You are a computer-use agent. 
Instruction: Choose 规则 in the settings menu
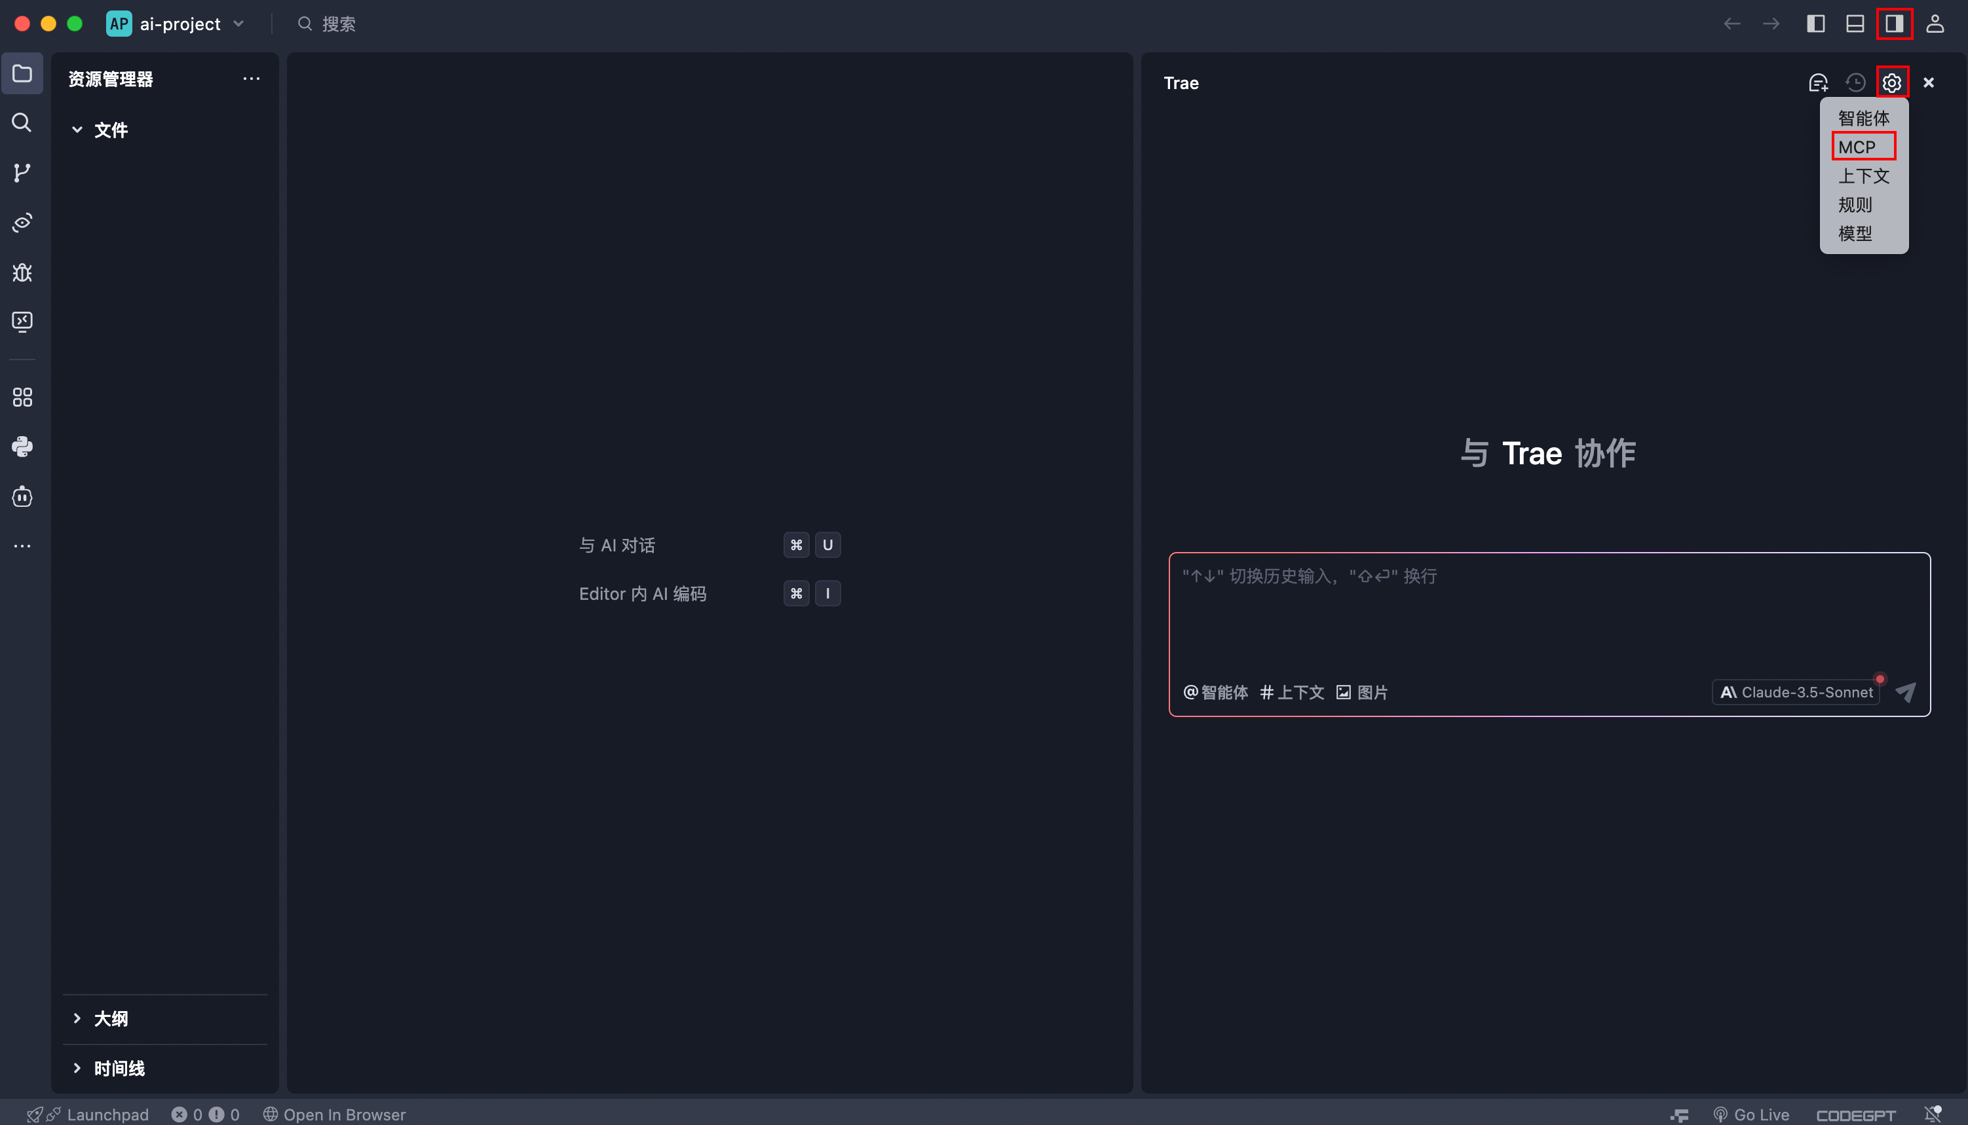pos(1855,204)
